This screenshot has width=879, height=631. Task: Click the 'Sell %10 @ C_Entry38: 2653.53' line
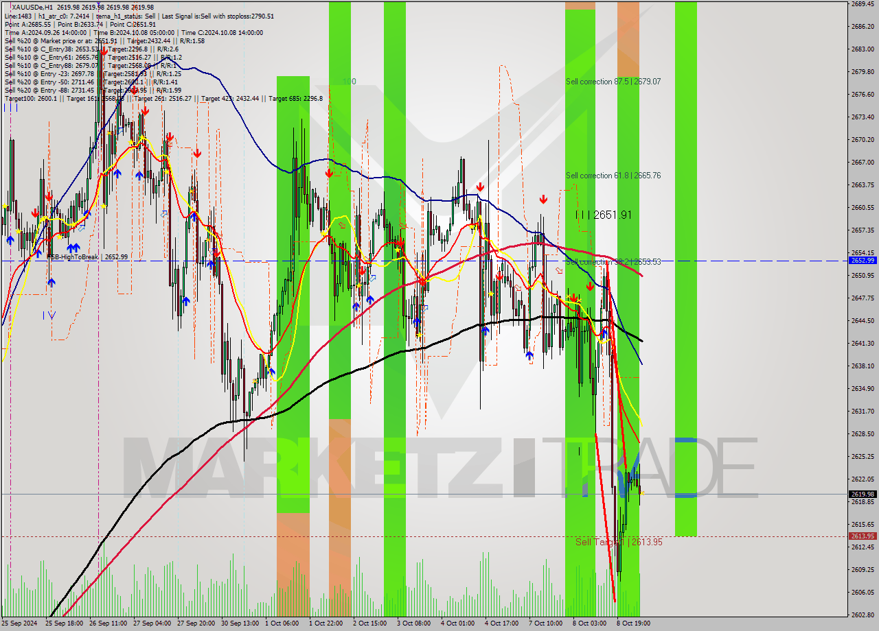(x=91, y=49)
